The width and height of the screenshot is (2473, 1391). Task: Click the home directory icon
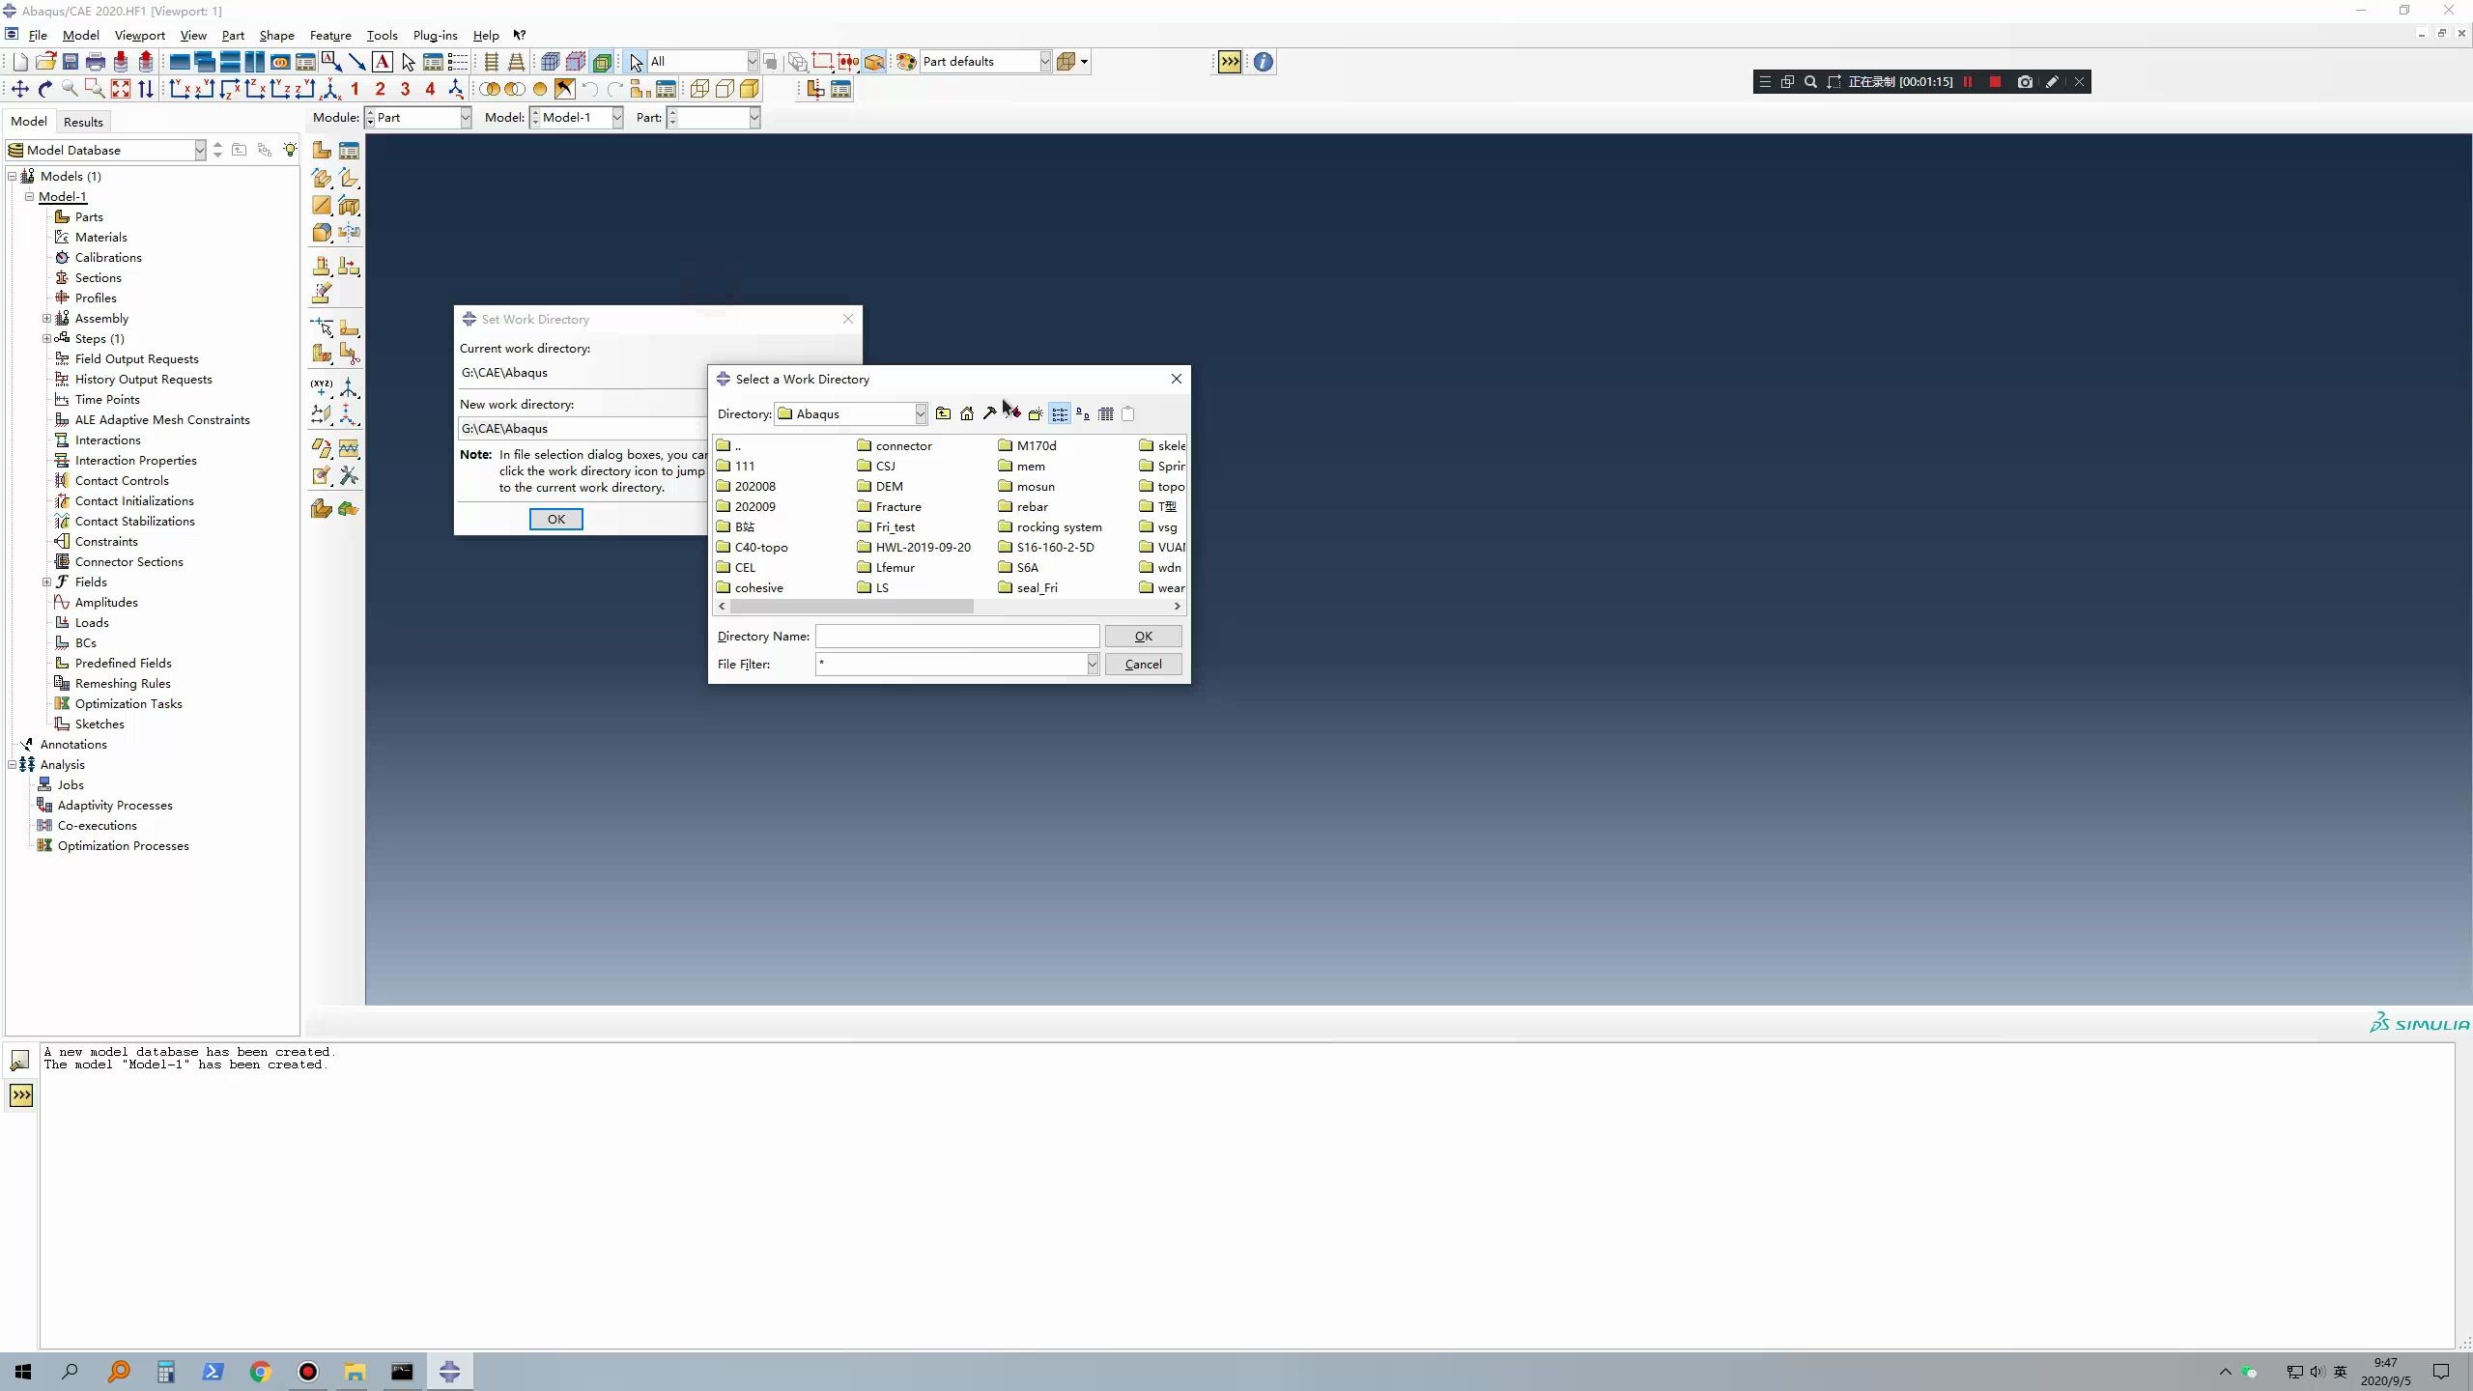tap(966, 413)
